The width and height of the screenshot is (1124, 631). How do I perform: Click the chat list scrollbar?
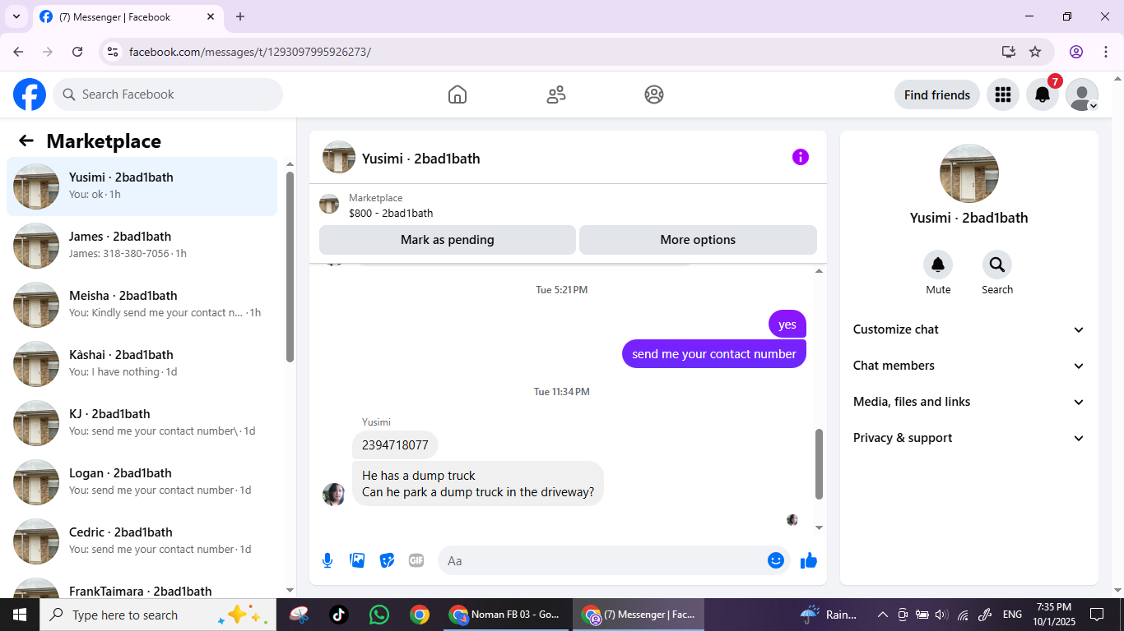[x=290, y=266]
